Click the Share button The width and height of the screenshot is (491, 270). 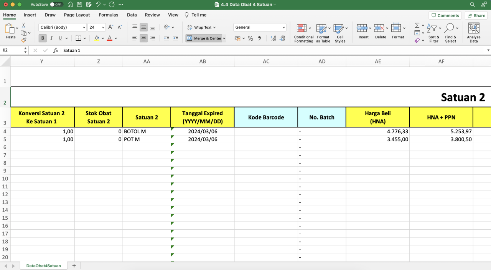(476, 15)
